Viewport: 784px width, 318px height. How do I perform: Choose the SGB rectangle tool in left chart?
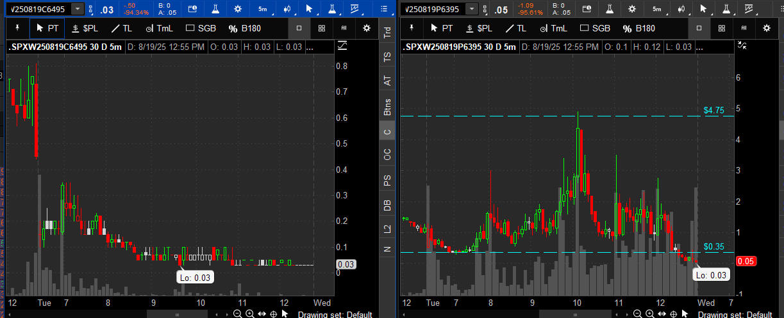[x=199, y=28]
